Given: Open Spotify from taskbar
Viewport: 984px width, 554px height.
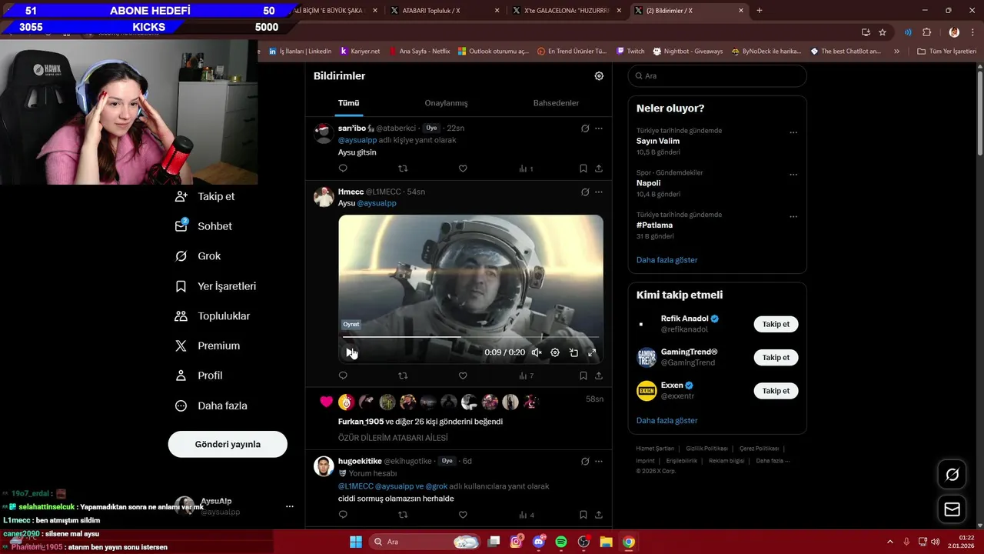Looking at the screenshot, I should point(561,542).
